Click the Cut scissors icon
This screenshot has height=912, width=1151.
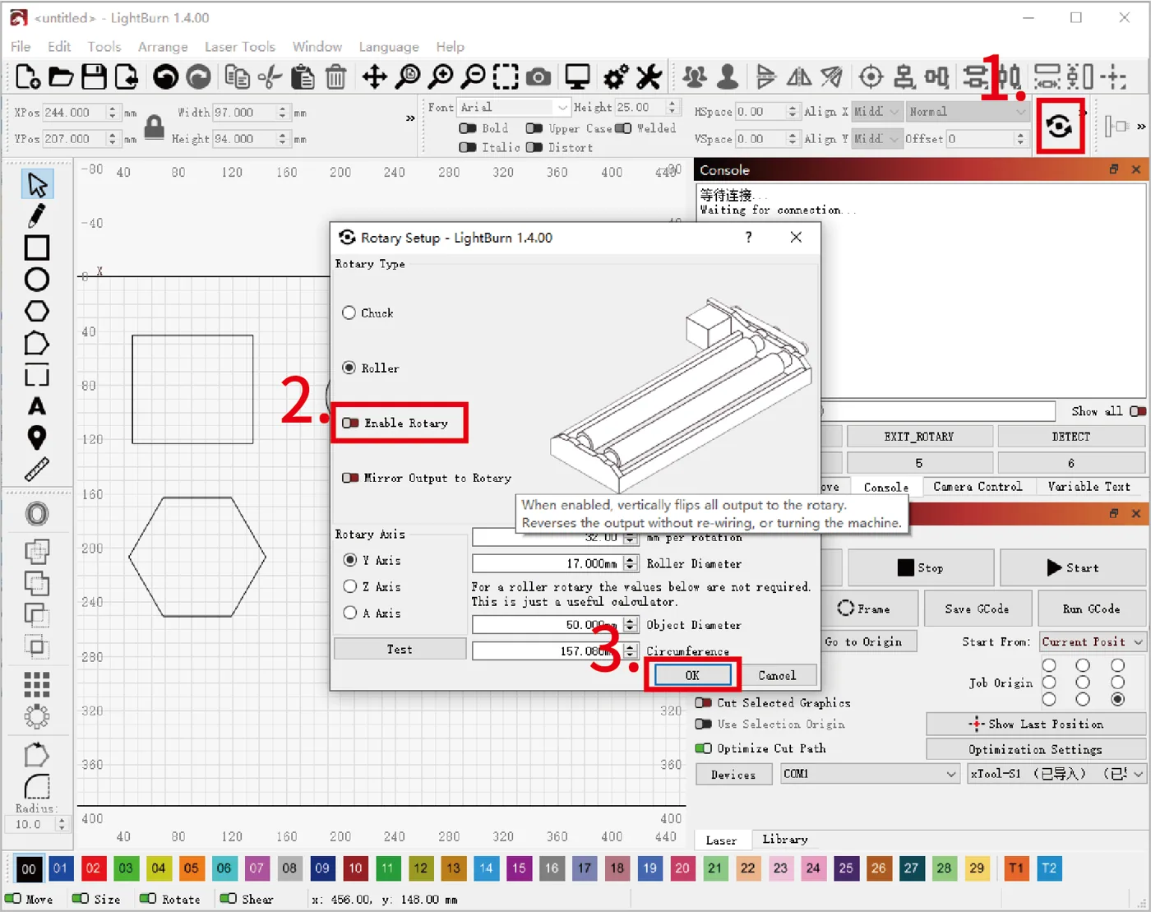pyautogui.click(x=270, y=77)
